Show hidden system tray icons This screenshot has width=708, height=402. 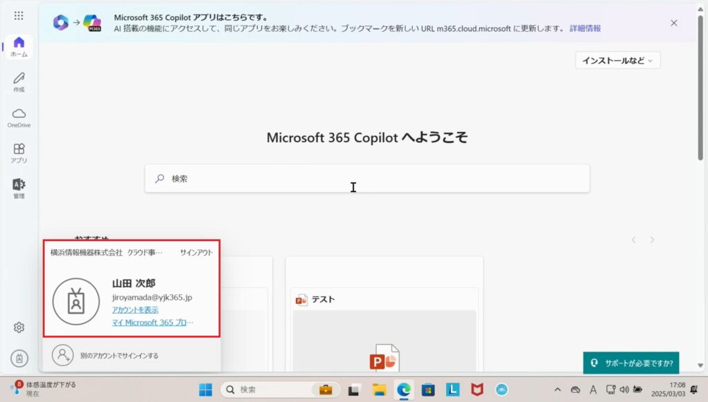558,390
